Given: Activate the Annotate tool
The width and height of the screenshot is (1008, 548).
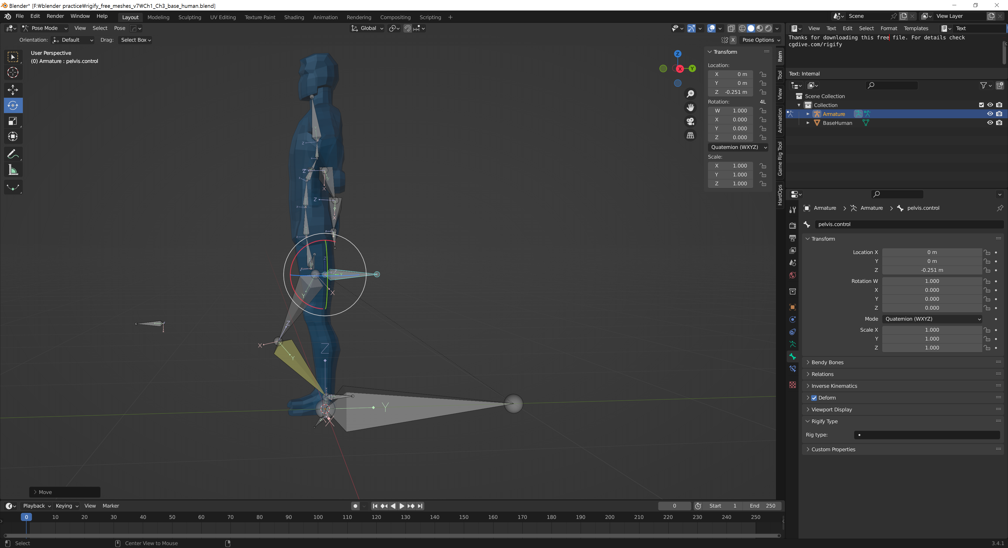Looking at the screenshot, I should 13,154.
